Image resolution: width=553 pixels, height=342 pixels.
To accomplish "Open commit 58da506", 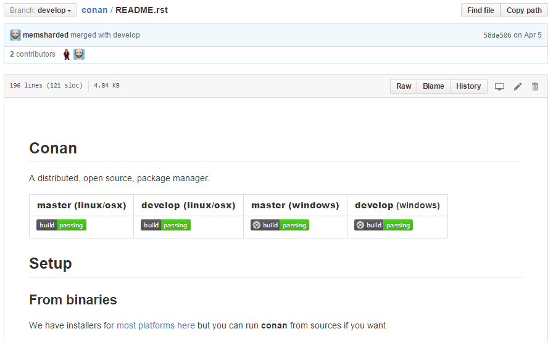I will pos(497,35).
